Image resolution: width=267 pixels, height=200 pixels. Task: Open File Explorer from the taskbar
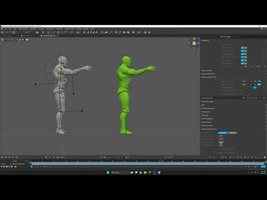click(145, 172)
